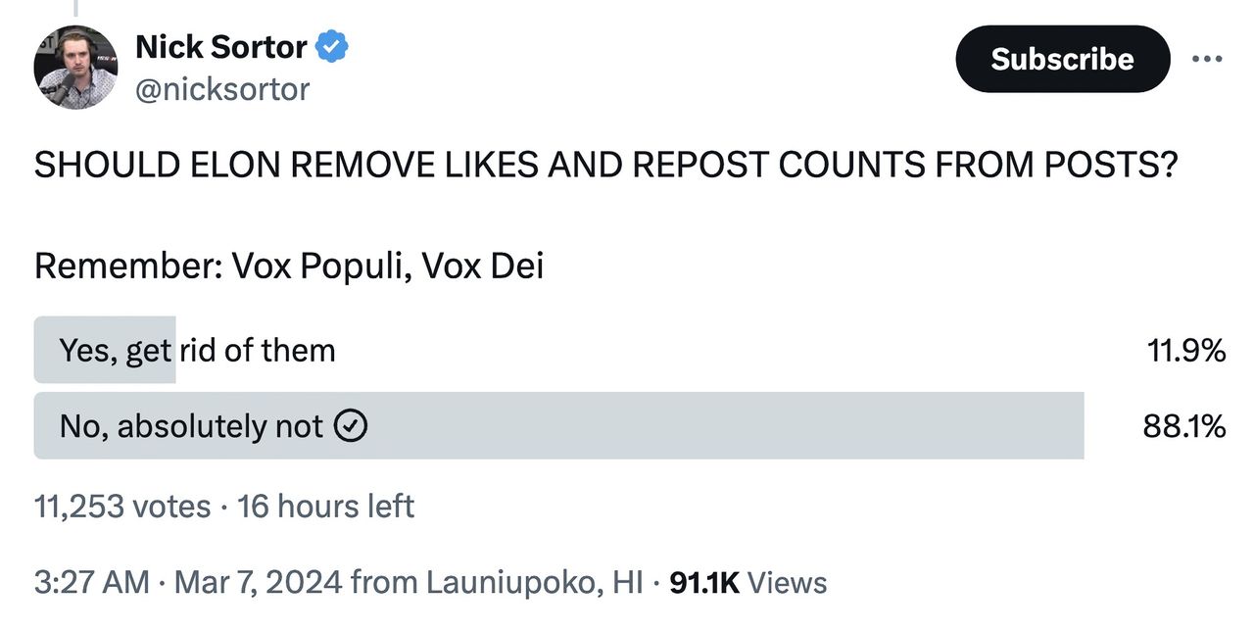1254x630 pixels.
Task: Open the Launiupoko, HI location link
Action: (534, 583)
